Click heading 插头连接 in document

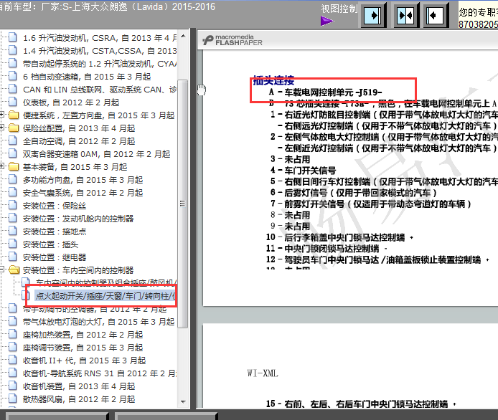point(273,80)
